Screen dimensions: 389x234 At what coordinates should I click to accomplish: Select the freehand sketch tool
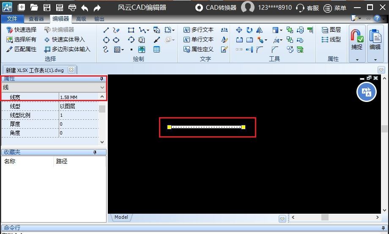116,30
